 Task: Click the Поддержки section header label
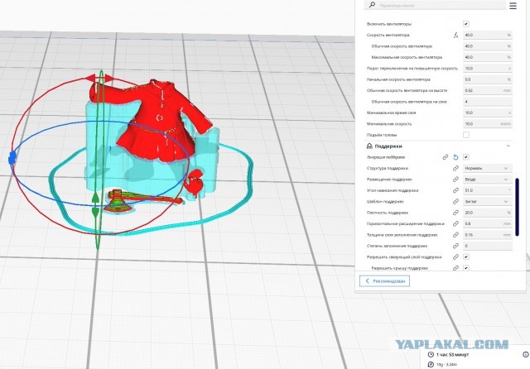[x=388, y=146]
